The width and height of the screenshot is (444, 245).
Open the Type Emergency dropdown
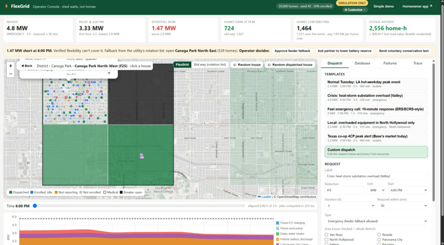pyautogui.click(x=376, y=221)
